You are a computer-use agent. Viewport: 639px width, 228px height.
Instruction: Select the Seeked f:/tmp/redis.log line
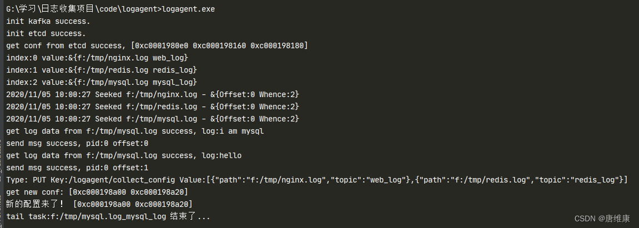153,107
